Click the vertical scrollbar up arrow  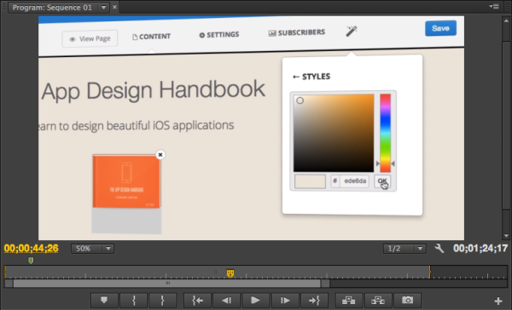[x=506, y=20]
